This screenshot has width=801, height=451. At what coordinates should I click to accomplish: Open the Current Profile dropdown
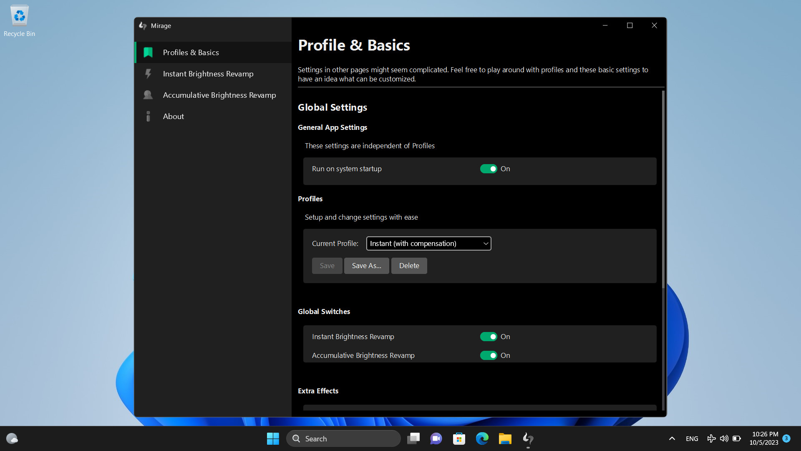pos(428,243)
